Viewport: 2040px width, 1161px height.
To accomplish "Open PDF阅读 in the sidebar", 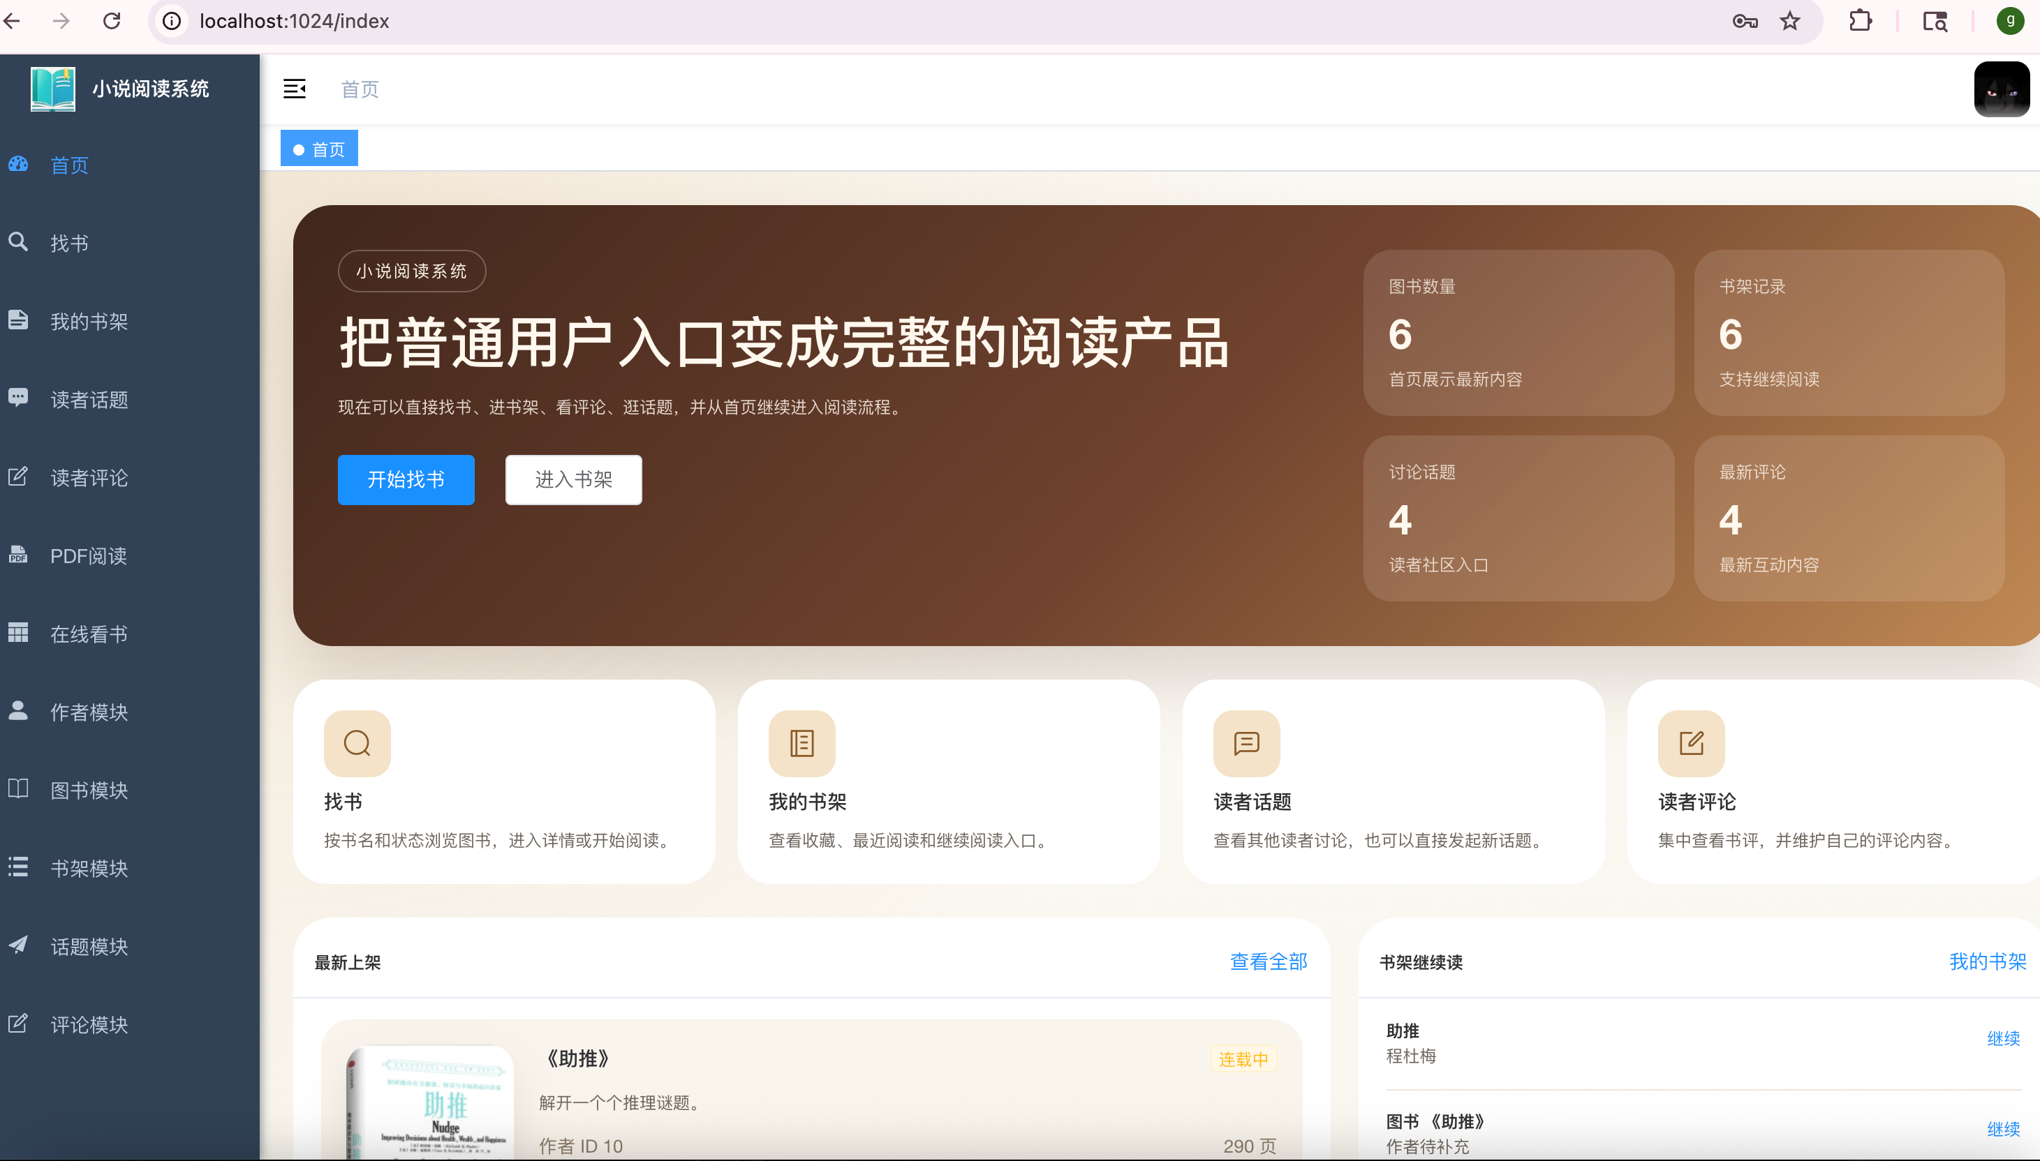I will [89, 556].
